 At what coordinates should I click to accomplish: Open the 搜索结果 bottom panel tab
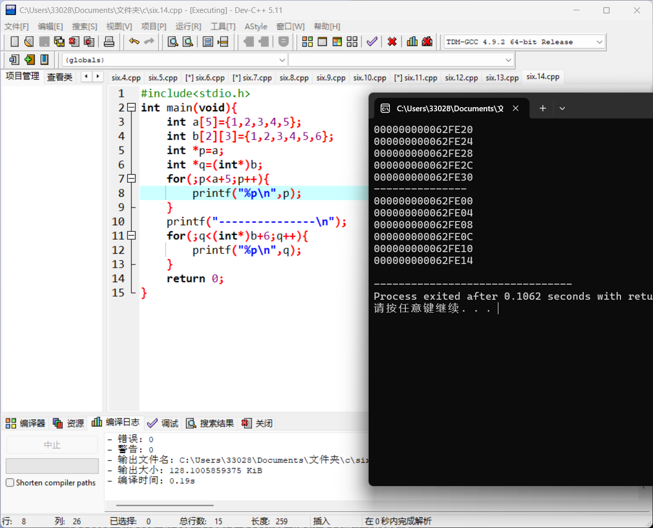(x=210, y=423)
